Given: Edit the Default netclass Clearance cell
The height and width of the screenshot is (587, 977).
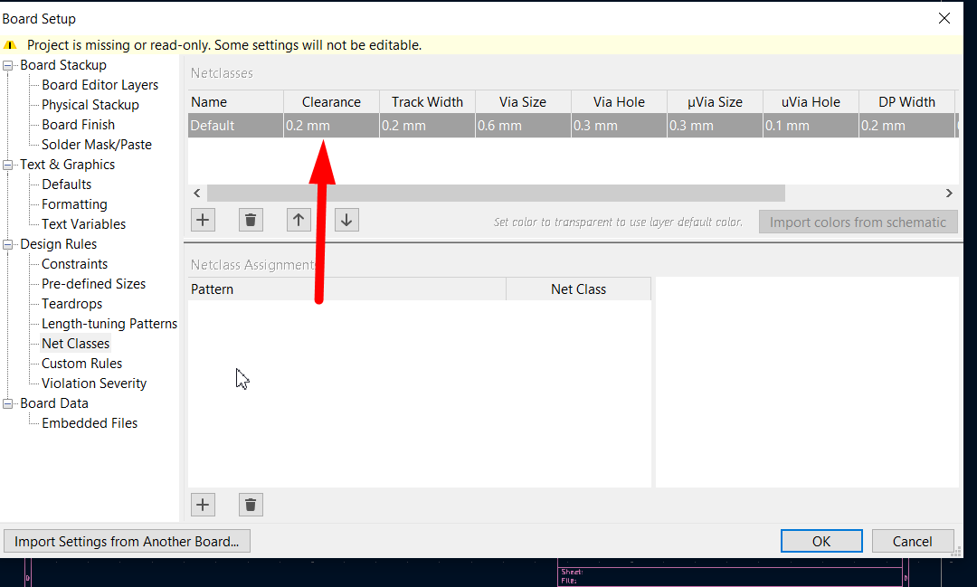Looking at the screenshot, I should [x=331, y=126].
